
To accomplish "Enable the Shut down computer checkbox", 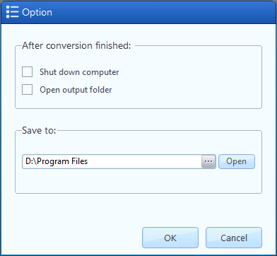I will pos(27,72).
